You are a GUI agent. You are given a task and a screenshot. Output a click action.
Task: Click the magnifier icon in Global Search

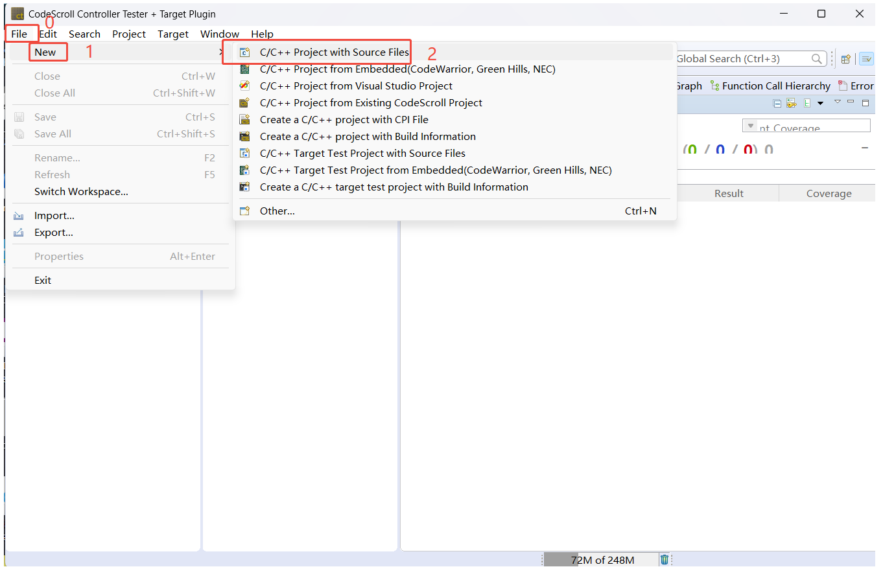click(x=817, y=59)
